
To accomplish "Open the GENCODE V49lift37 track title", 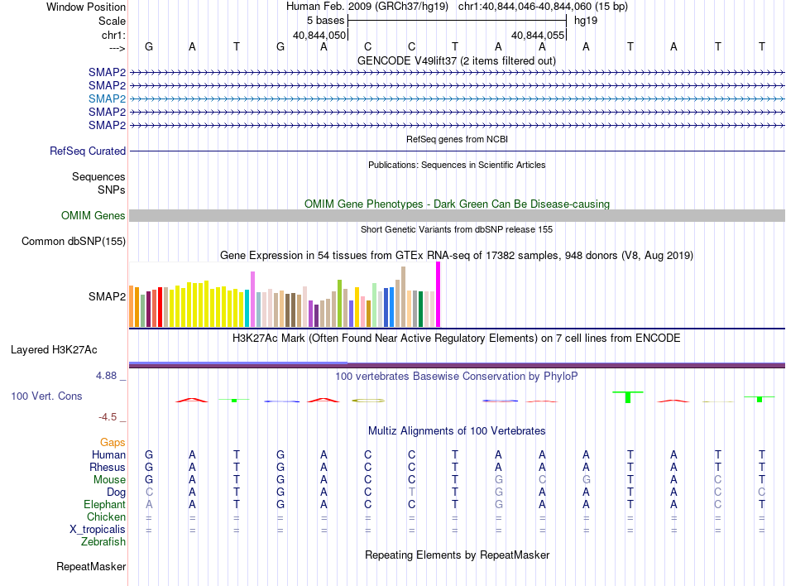I will 456,60.
